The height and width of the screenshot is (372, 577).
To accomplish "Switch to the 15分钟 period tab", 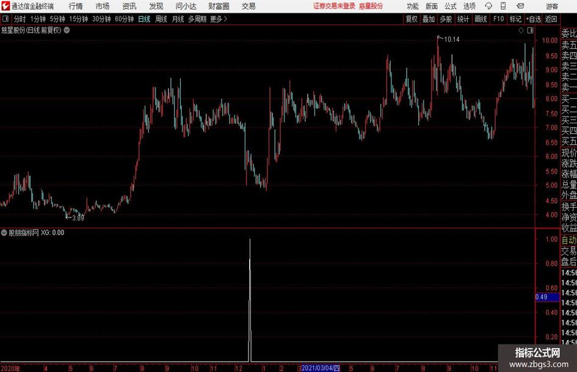I will coord(78,19).
